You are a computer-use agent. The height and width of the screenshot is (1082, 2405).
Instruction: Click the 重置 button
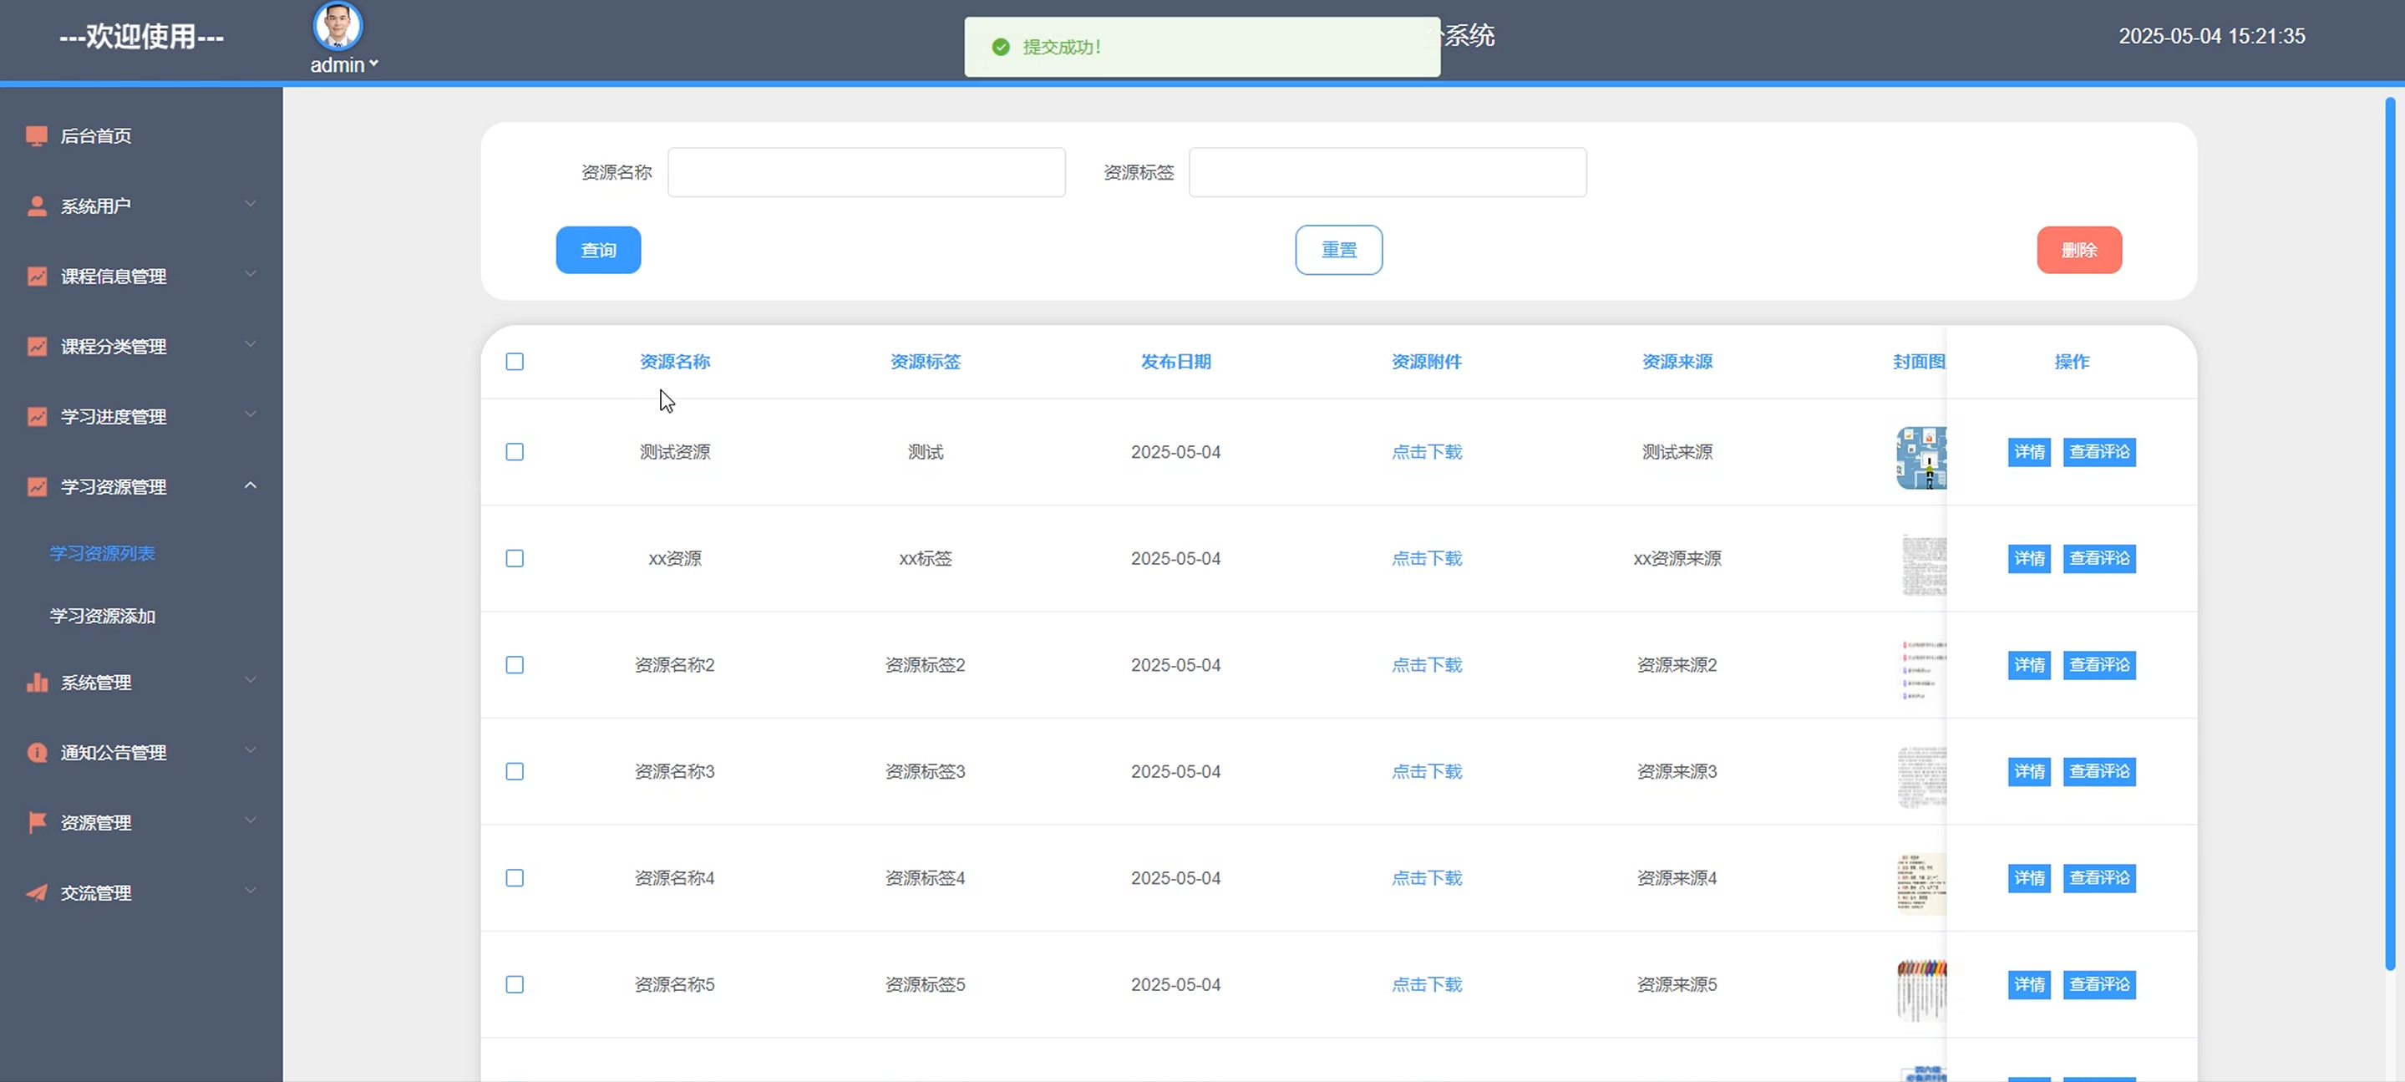(1339, 250)
